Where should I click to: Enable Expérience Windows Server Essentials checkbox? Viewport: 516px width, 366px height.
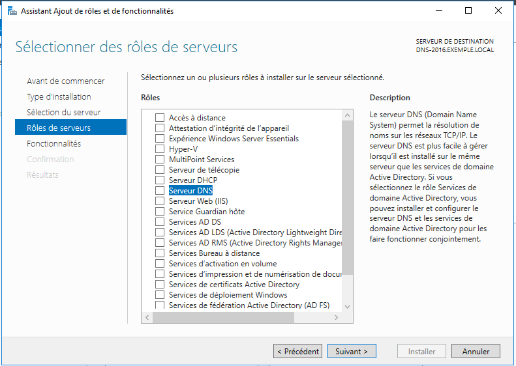(160, 139)
